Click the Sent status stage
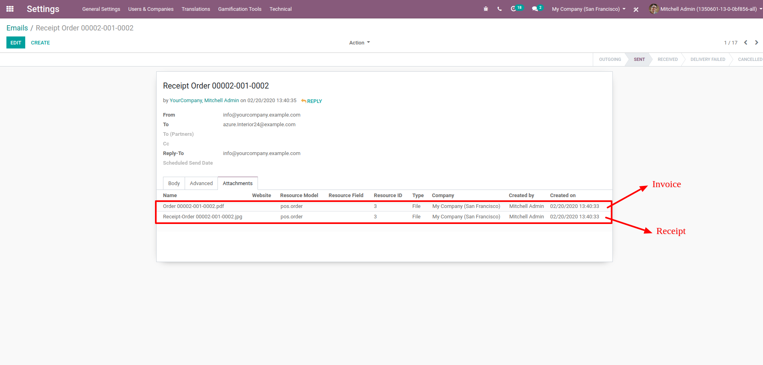The height and width of the screenshot is (365, 763). pos(639,59)
